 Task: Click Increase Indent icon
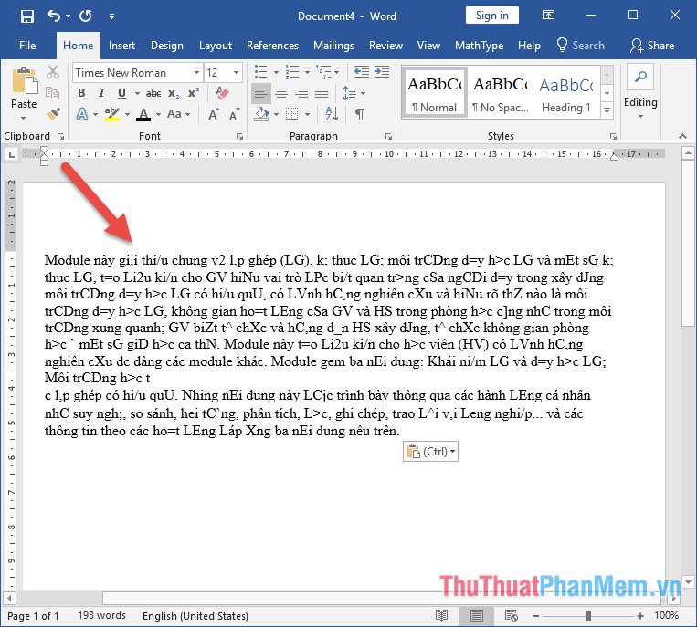(382, 71)
